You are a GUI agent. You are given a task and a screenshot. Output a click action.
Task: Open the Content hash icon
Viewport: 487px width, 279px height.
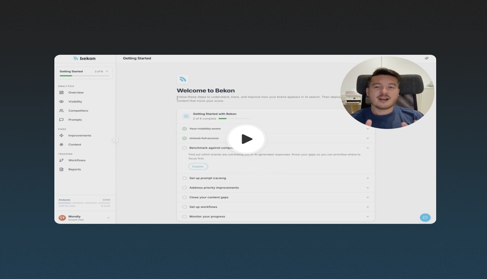pos(61,145)
